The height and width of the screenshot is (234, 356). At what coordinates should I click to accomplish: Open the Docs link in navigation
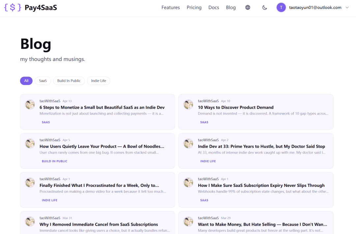(x=214, y=8)
